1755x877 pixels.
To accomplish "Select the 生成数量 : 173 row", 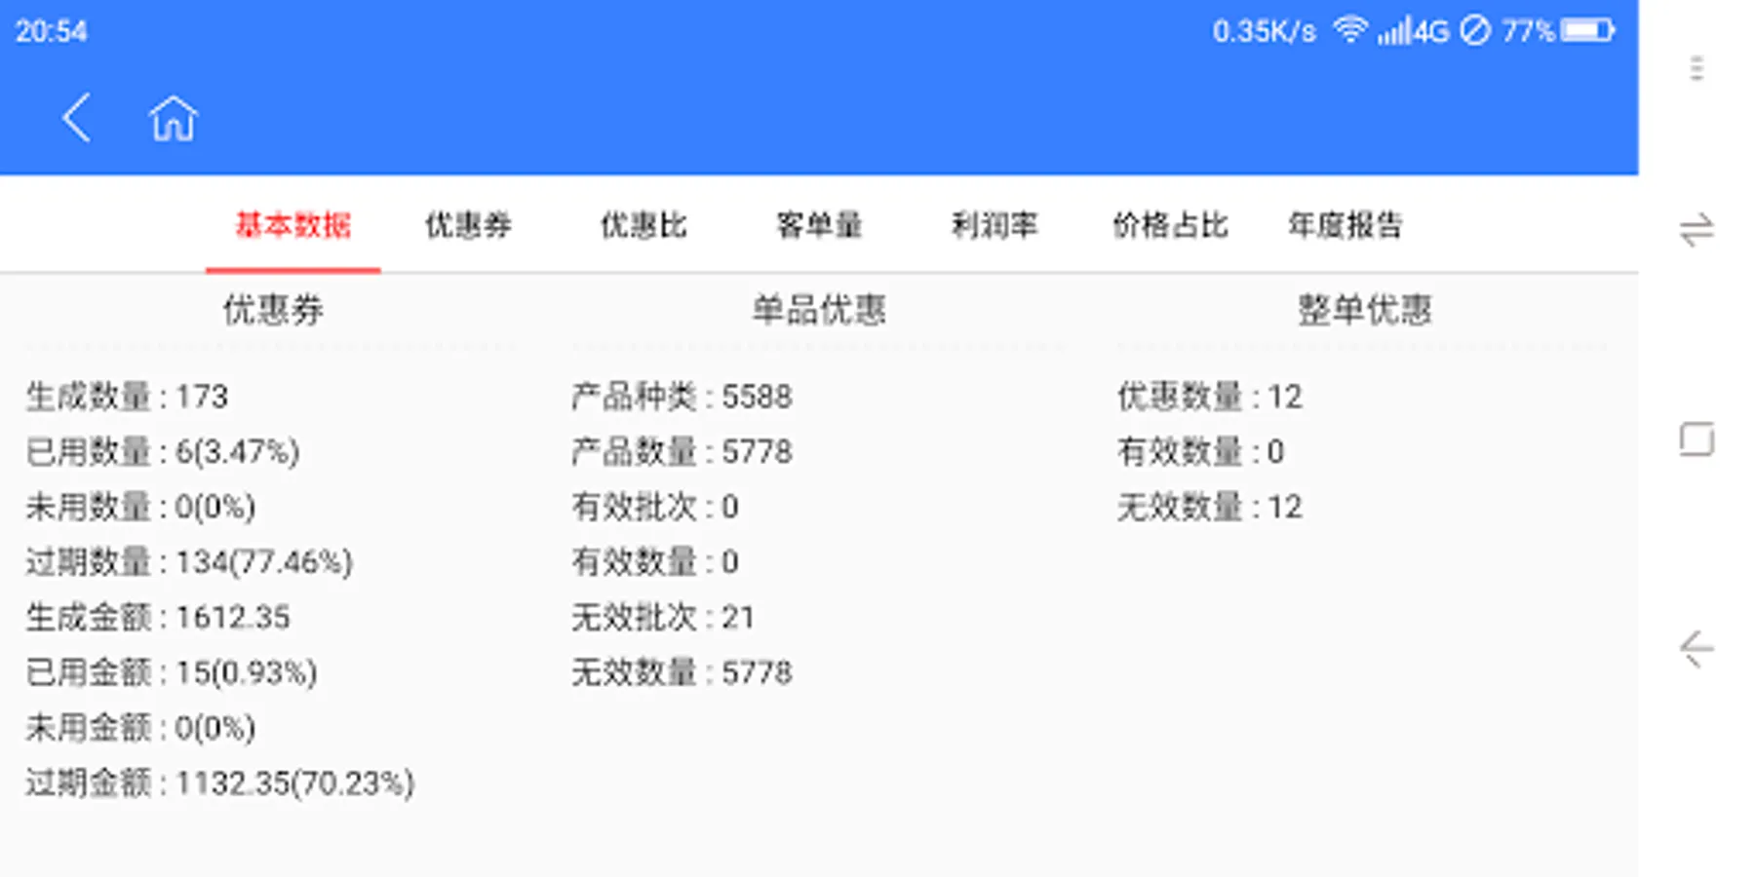I will [x=127, y=397].
